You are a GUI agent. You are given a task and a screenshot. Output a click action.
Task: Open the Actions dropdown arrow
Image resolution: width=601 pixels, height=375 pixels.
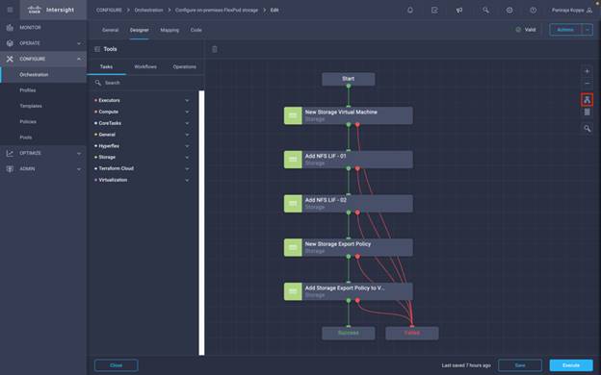[x=588, y=30]
